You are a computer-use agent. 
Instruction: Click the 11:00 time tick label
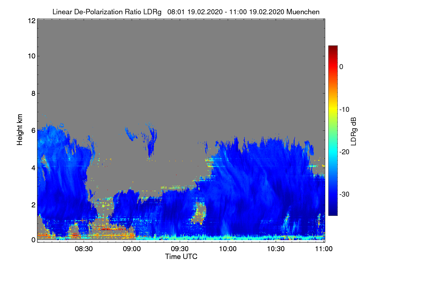(324, 249)
